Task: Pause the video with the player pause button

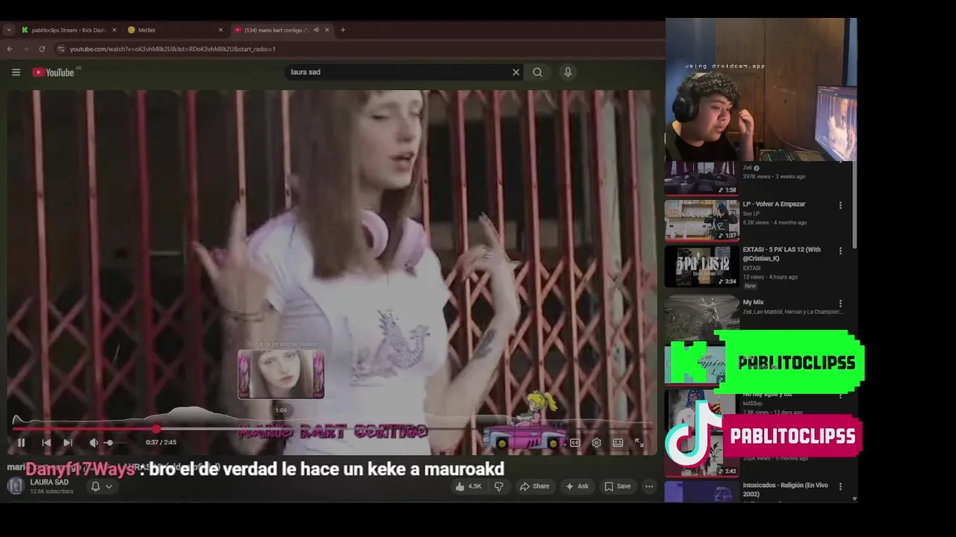Action: [21, 442]
